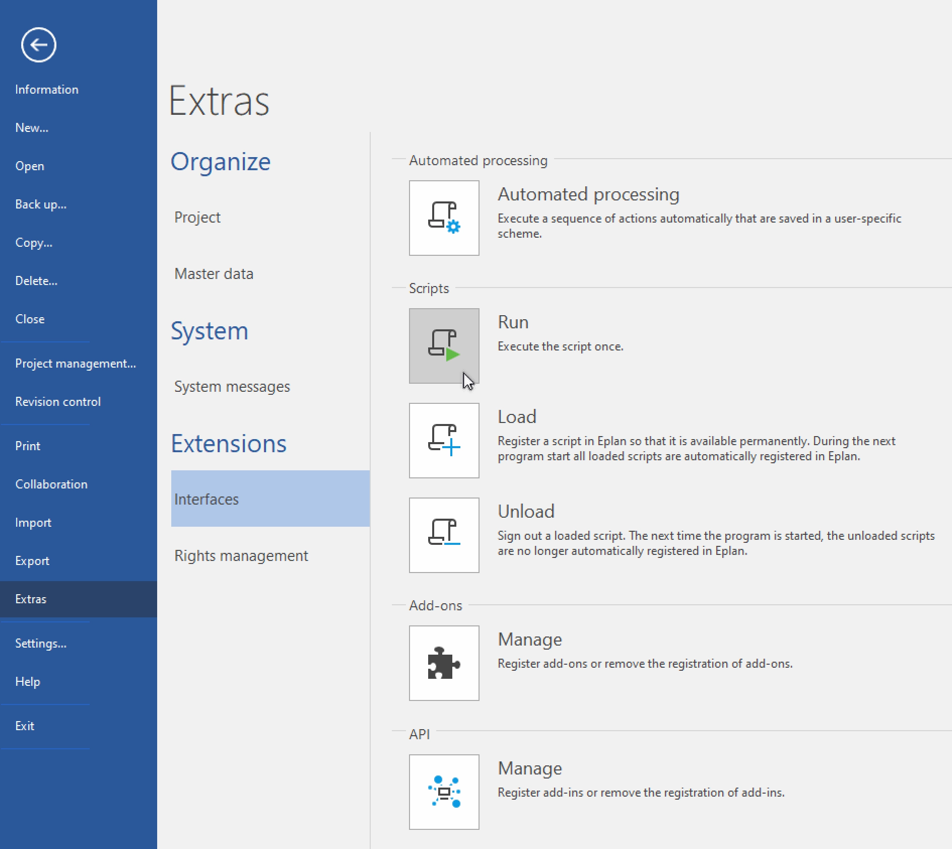Click 'Register add-ins or remove' description text

641,793
